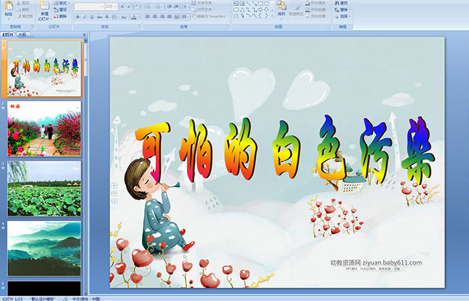Screen dimensions: 469x301
Task: Select the Right Arrow shape in gallery
Action: 260,10
